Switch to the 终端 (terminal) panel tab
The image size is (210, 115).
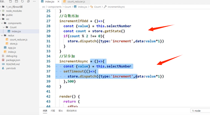click(x=45, y=111)
